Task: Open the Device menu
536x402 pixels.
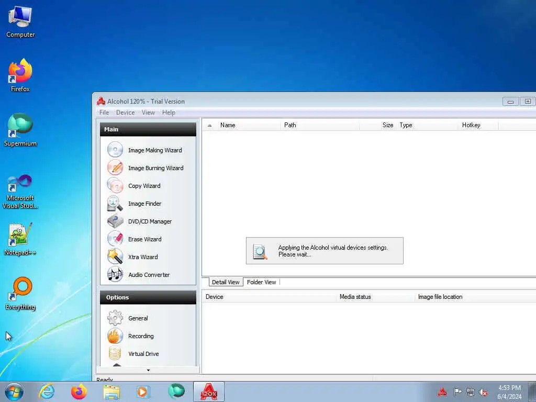Action: click(125, 113)
